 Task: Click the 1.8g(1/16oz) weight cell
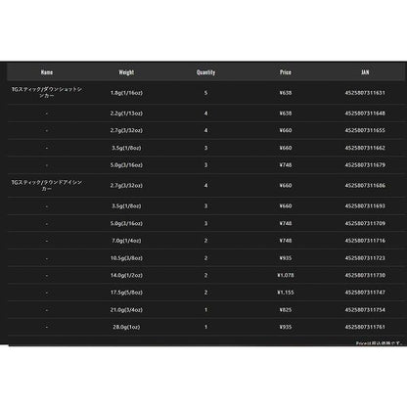(x=126, y=93)
